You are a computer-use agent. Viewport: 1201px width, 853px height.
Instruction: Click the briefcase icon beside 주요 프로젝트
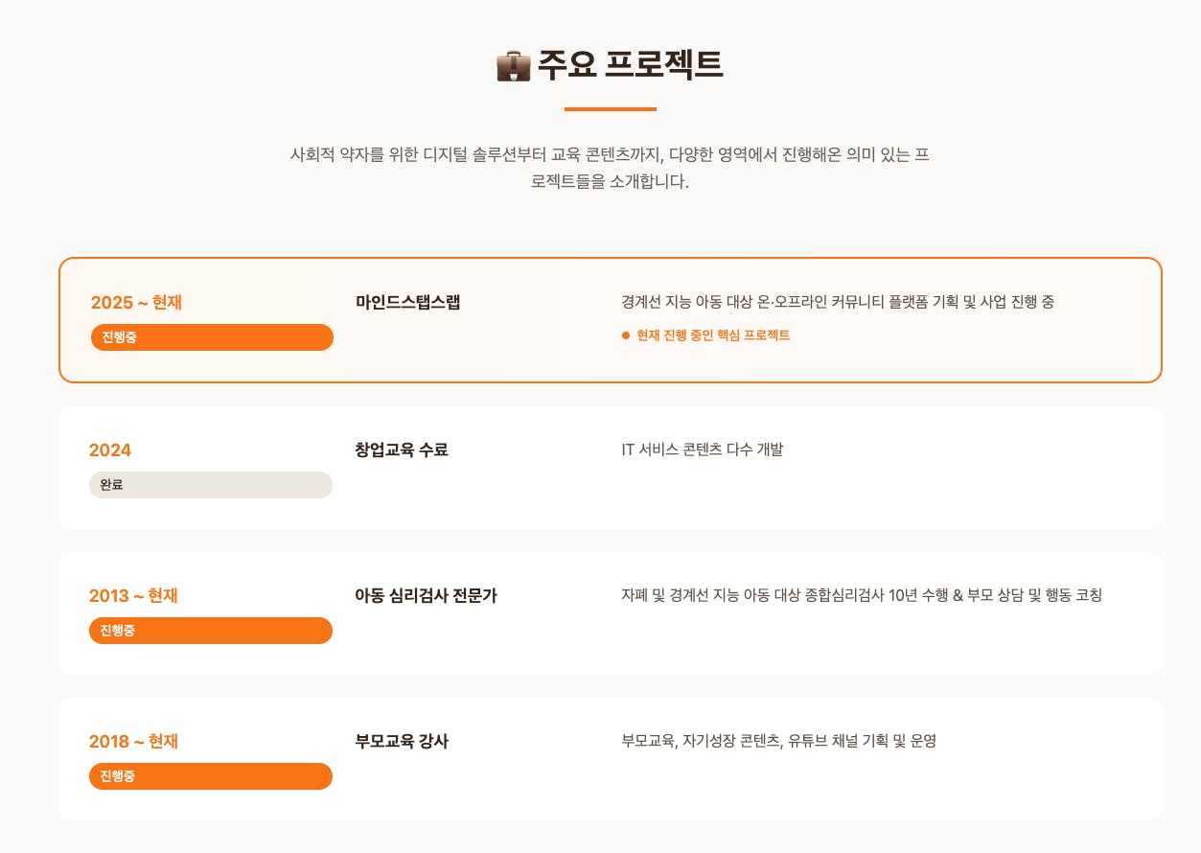tap(513, 65)
